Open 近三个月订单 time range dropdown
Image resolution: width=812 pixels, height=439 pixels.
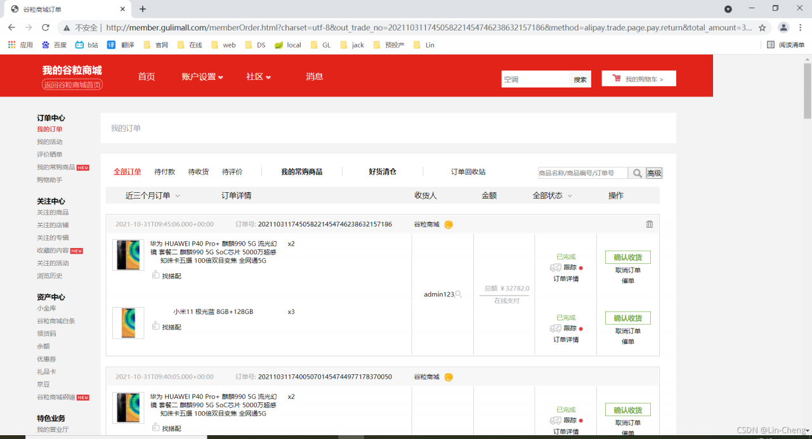tap(153, 195)
